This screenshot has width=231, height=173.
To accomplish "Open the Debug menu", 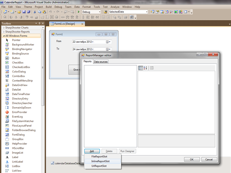I will (58, 7).
